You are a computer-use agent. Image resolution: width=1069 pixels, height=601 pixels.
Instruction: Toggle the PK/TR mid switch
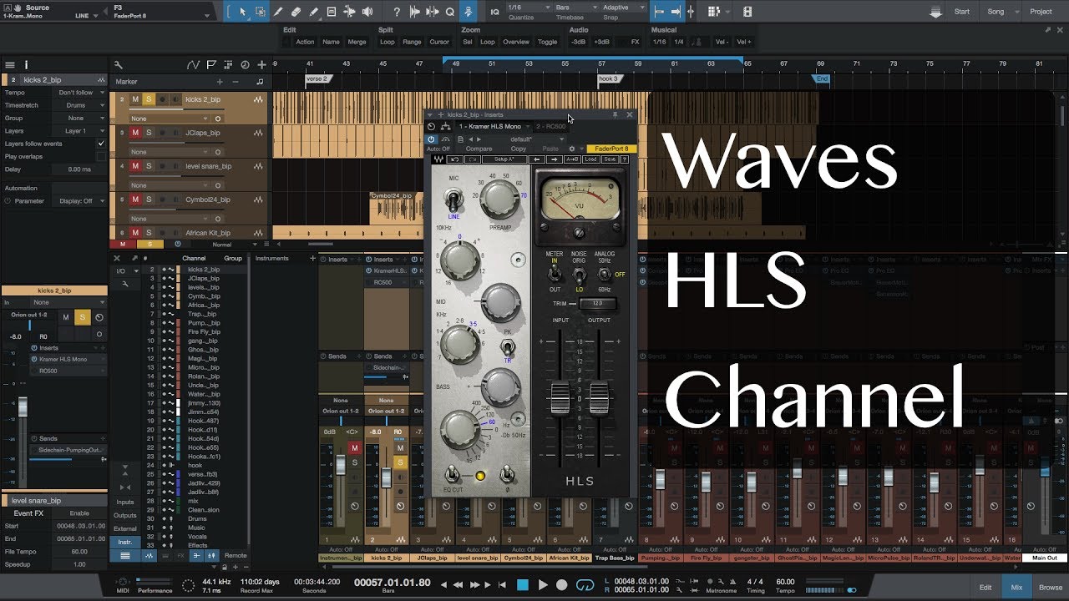click(x=507, y=346)
